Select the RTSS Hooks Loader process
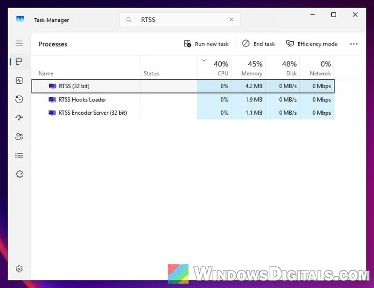This screenshot has width=374, height=288. [x=183, y=99]
